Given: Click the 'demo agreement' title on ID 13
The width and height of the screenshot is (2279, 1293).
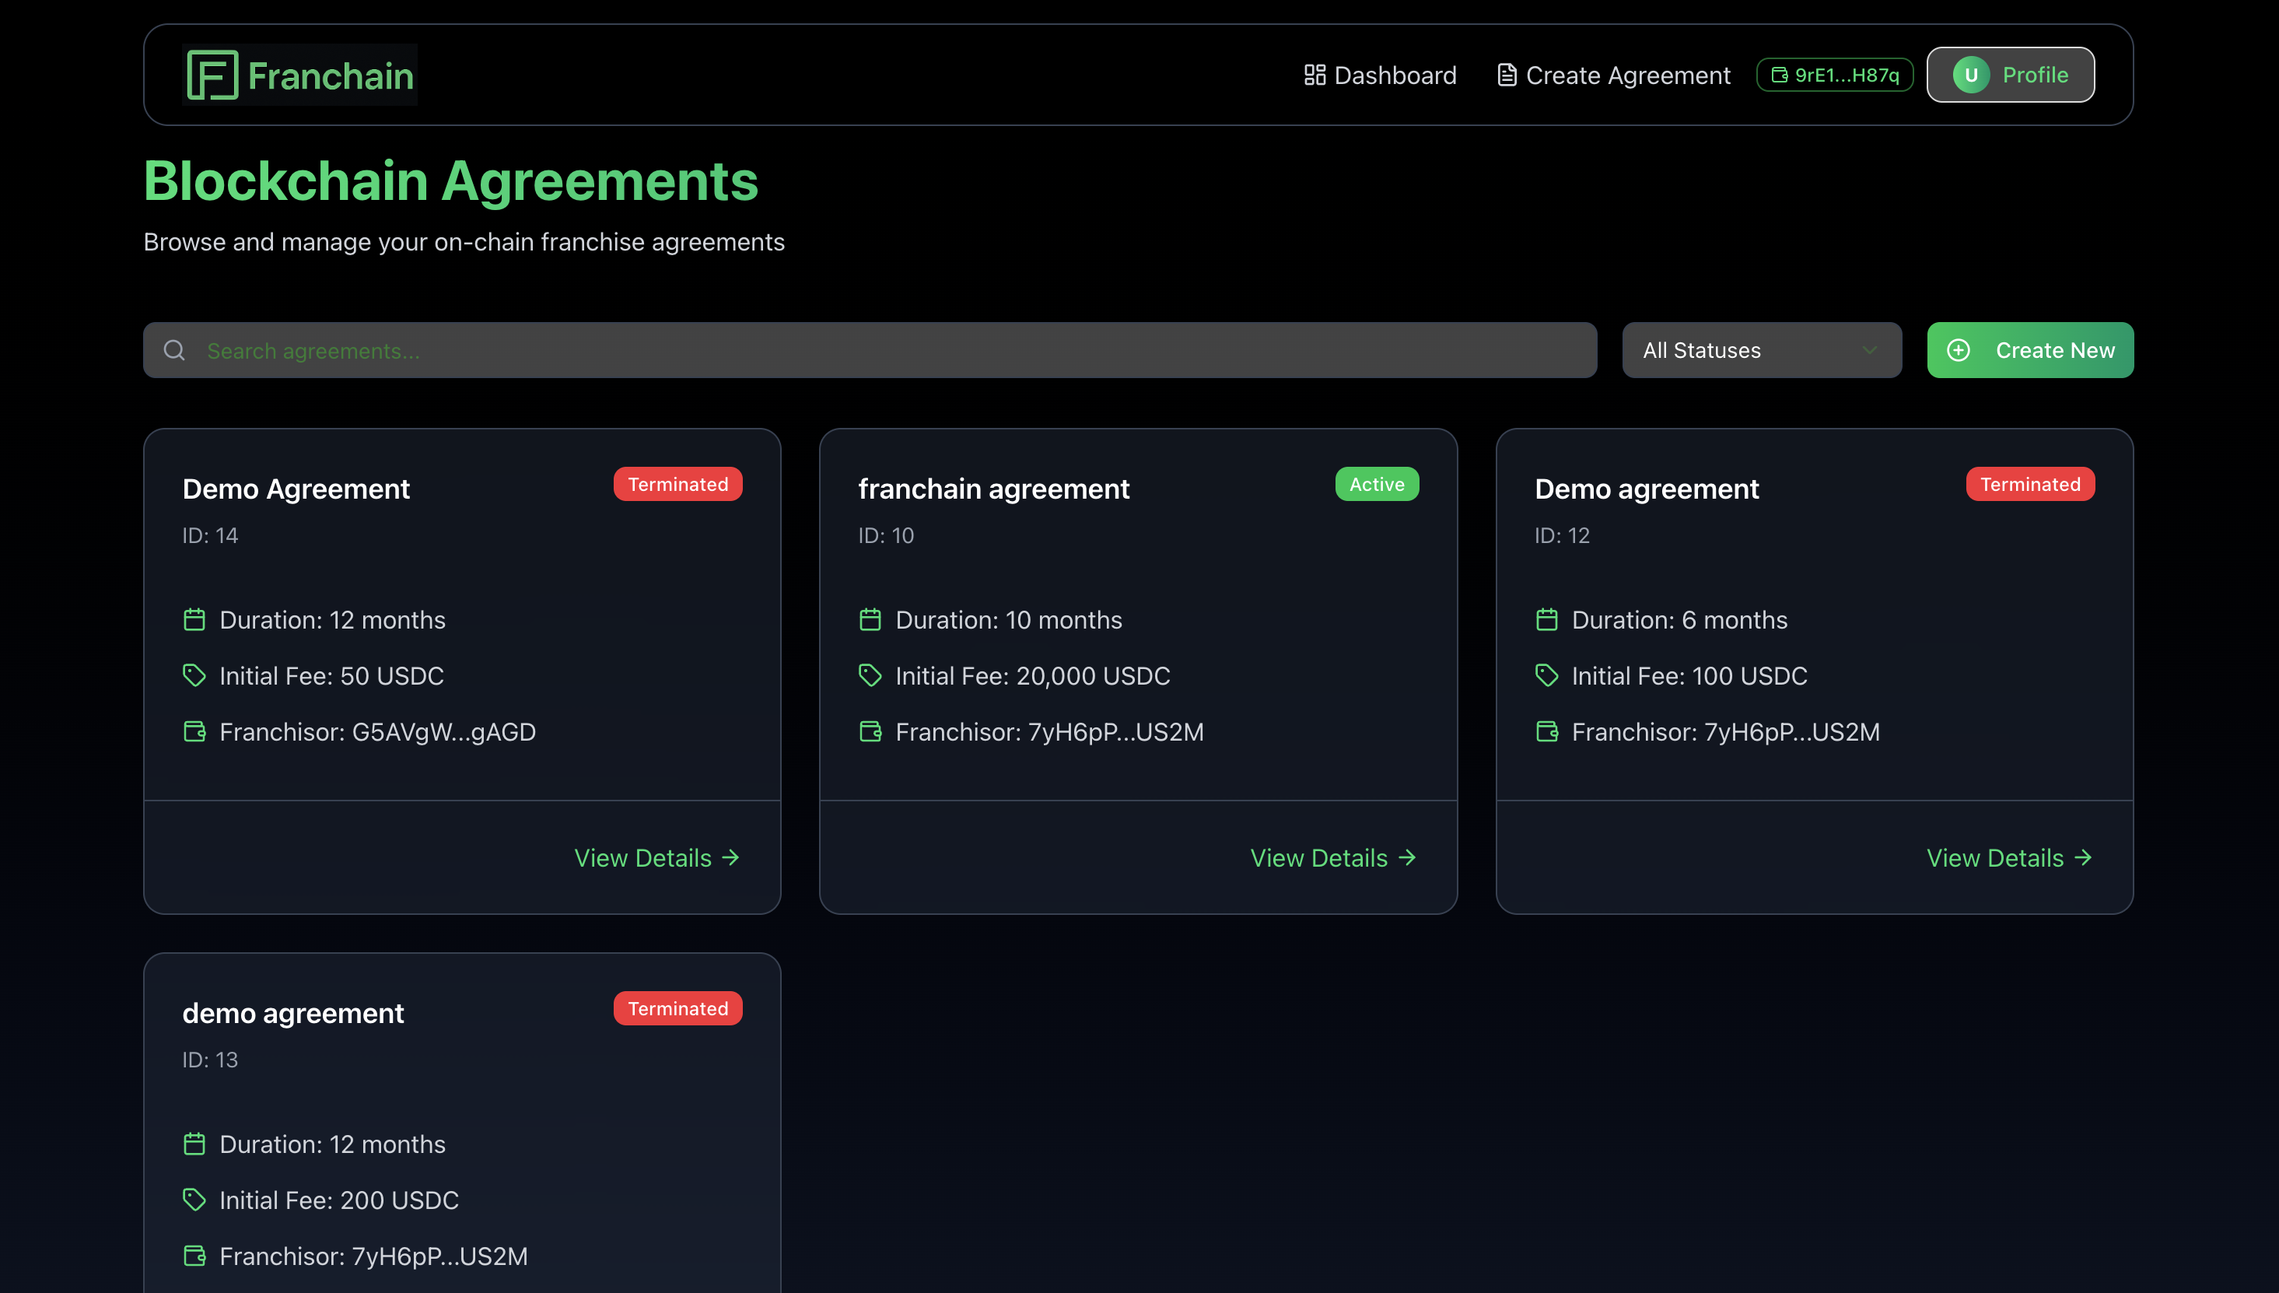Looking at the screenshot, I should (293, 1012).
